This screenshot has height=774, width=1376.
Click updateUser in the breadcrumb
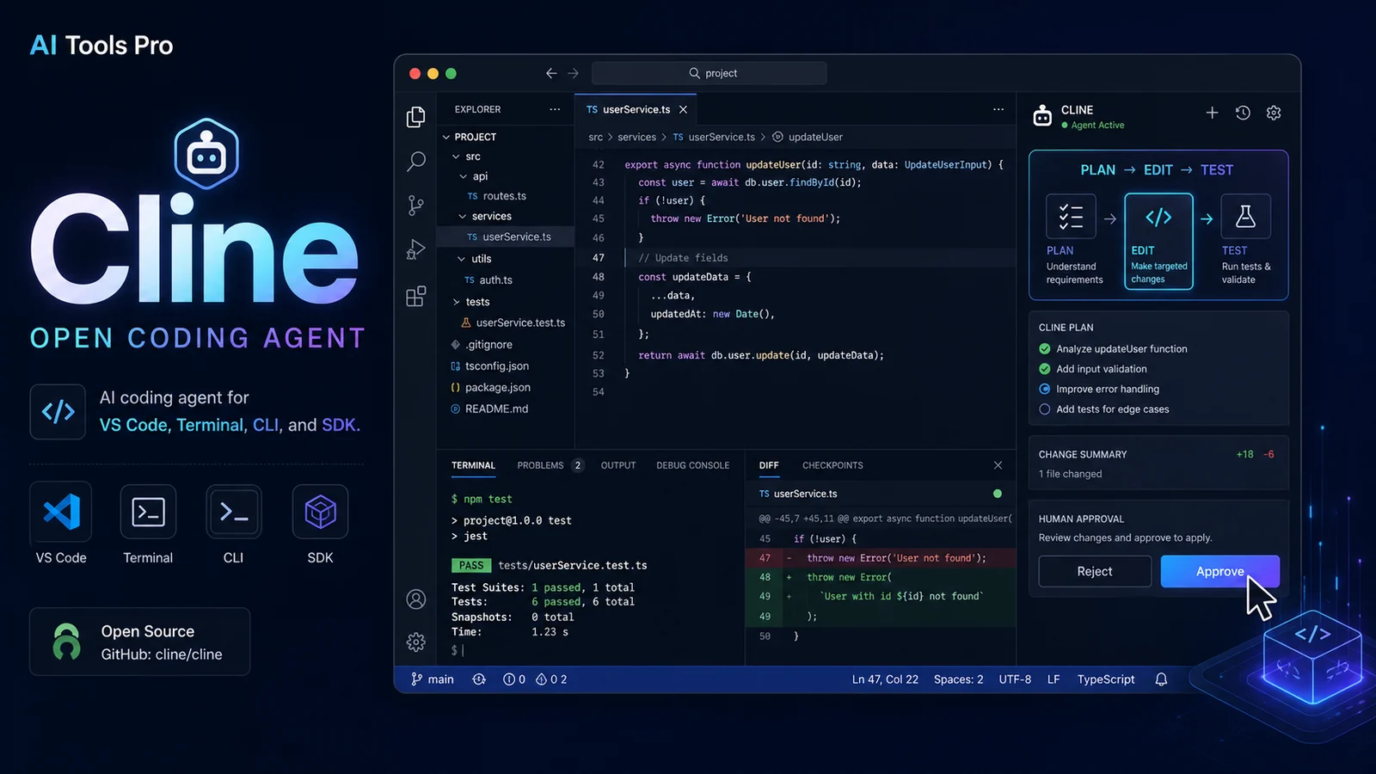(x=815, y=137)
